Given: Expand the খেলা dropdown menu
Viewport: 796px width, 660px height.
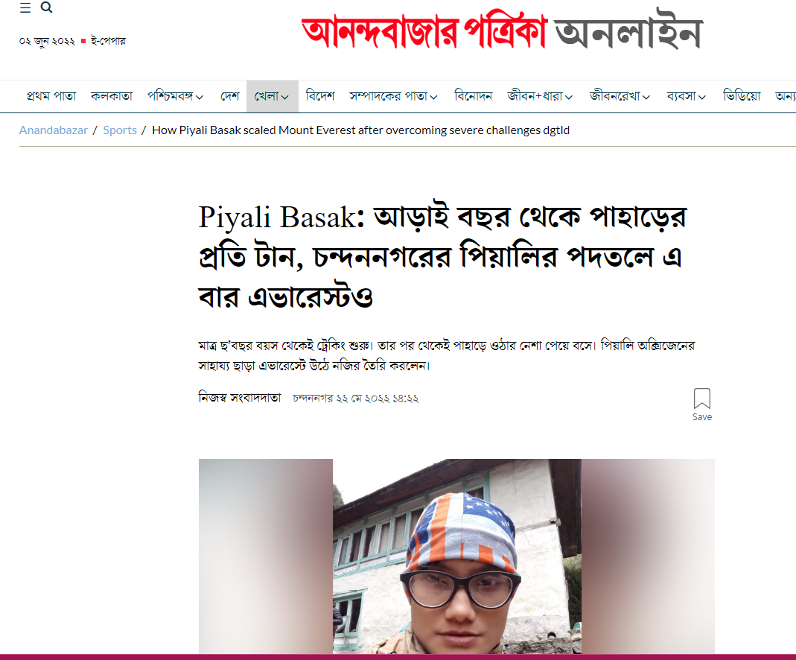Looking at the screenshot, I should click(x=272, y=96).
